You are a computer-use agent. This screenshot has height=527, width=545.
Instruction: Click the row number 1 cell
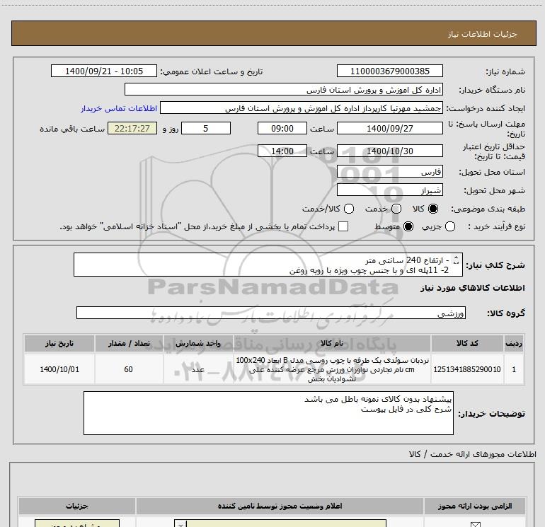pos(514,369)
